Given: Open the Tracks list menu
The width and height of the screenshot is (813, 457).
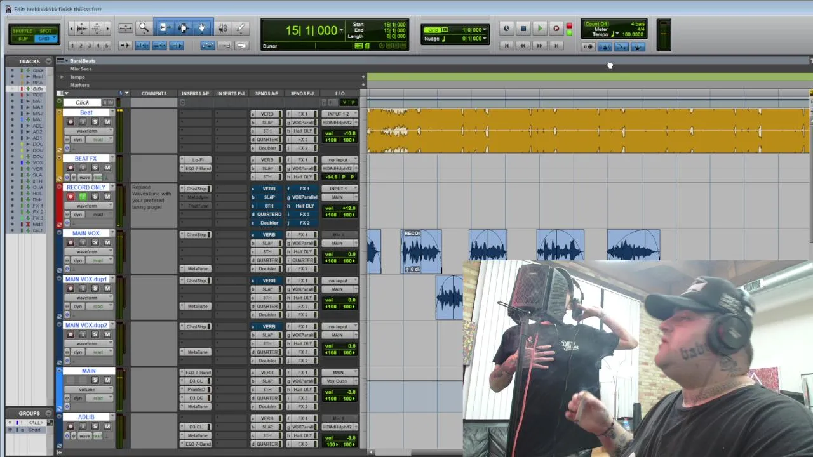Looking at the screenshot, I should 48,62.
